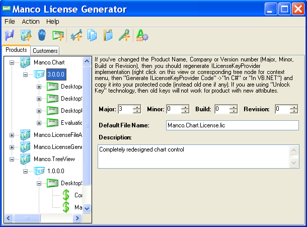Viewport: 307px width, 227px height.
Task: Click the Manco.Chart product box icon
Action: point(25,62)
